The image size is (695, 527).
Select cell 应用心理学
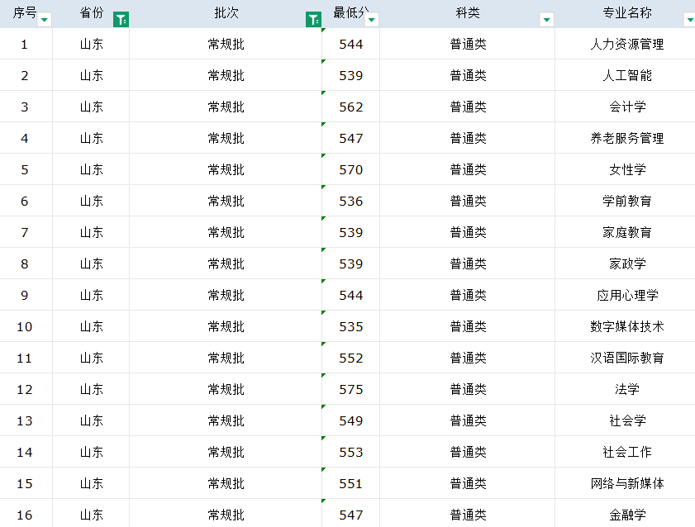tap(625, 296)
